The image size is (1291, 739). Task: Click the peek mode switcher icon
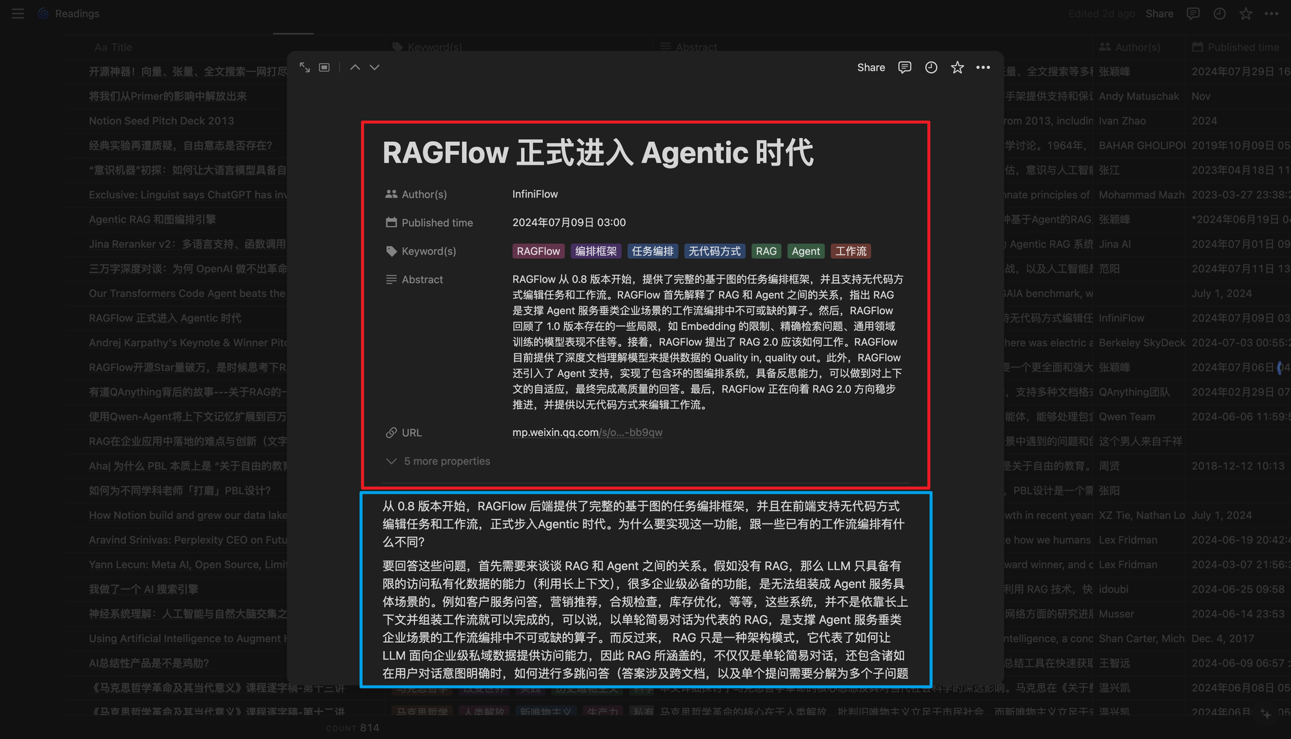325,67
